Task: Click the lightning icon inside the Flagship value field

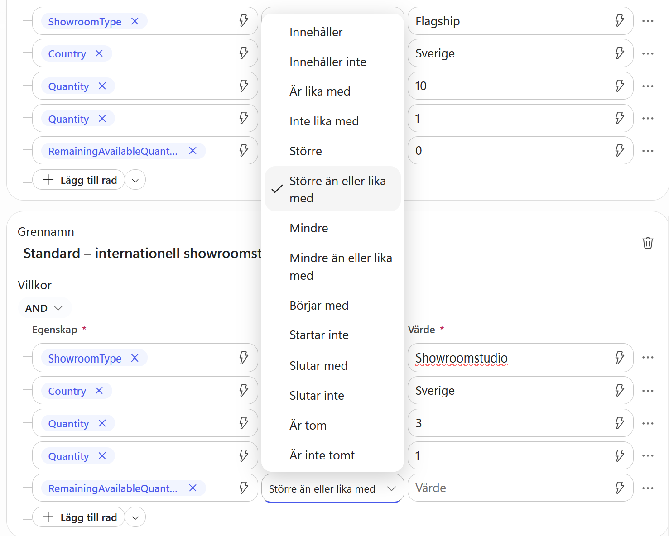Action: pos(620,21)
